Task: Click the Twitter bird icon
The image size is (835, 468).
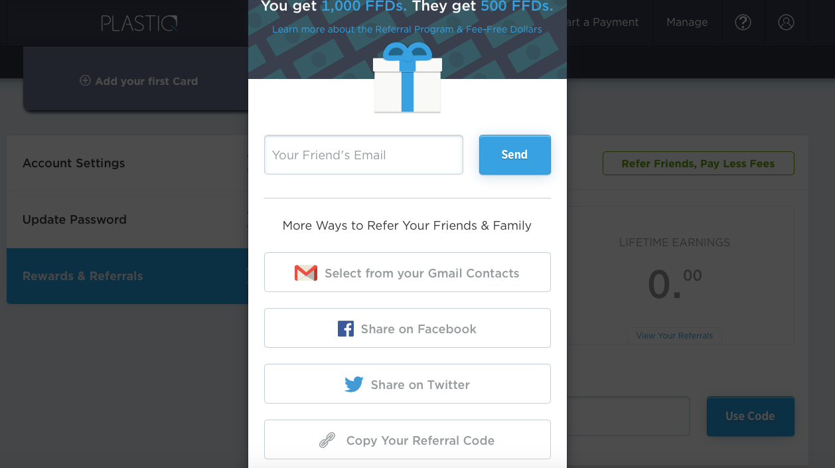Action: tap(354, 384)
